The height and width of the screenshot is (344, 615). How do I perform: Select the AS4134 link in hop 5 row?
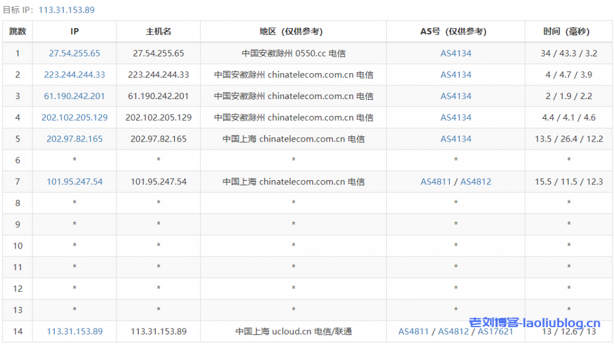click(456, 139)
